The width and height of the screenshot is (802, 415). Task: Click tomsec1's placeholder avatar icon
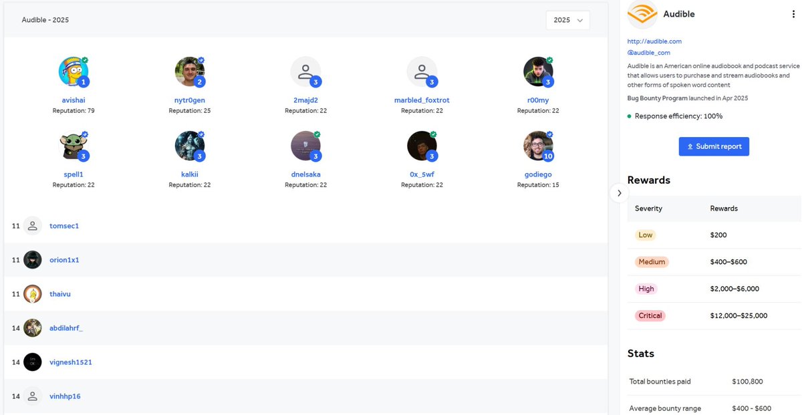(33, 226)
